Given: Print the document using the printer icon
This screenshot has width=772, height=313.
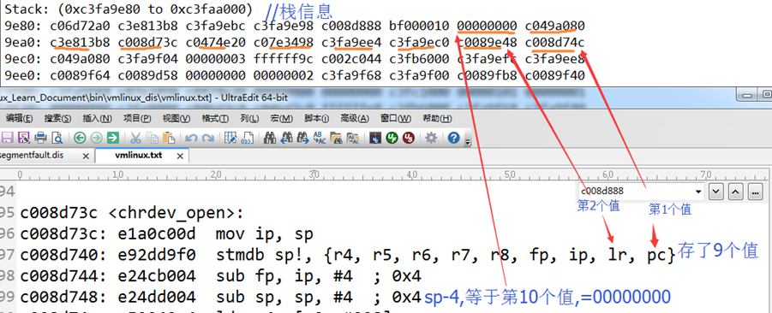Looking at the screenshot, I should click(40, 138).
